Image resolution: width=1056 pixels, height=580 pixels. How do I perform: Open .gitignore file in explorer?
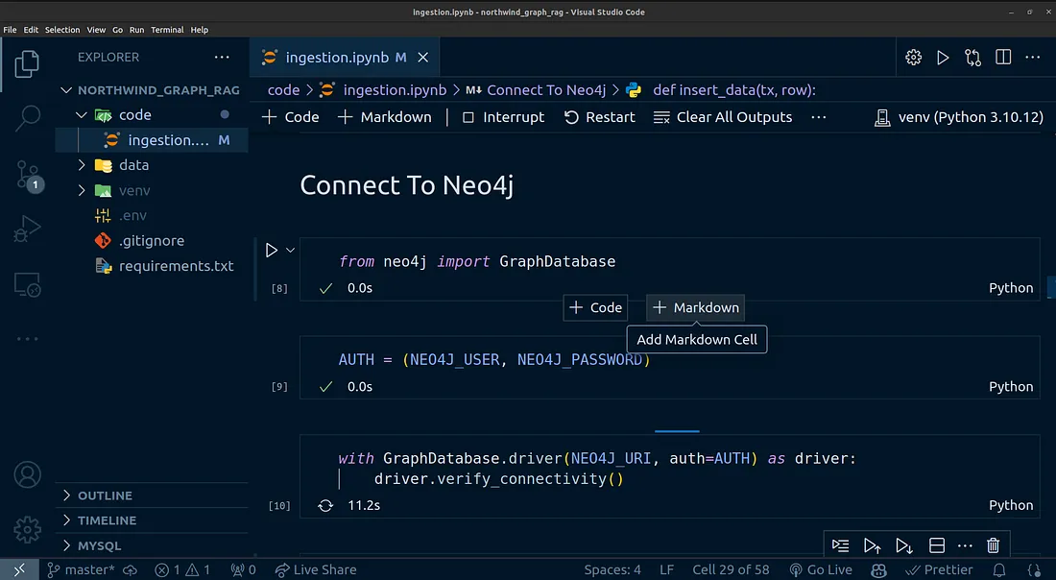tap(152, 241)
